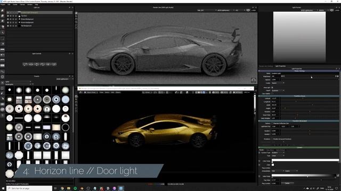Screen dimensions: 341x191
Task: Click the camera icon in Render View corner
Action: pyautogui.click(x=254, y=80)
